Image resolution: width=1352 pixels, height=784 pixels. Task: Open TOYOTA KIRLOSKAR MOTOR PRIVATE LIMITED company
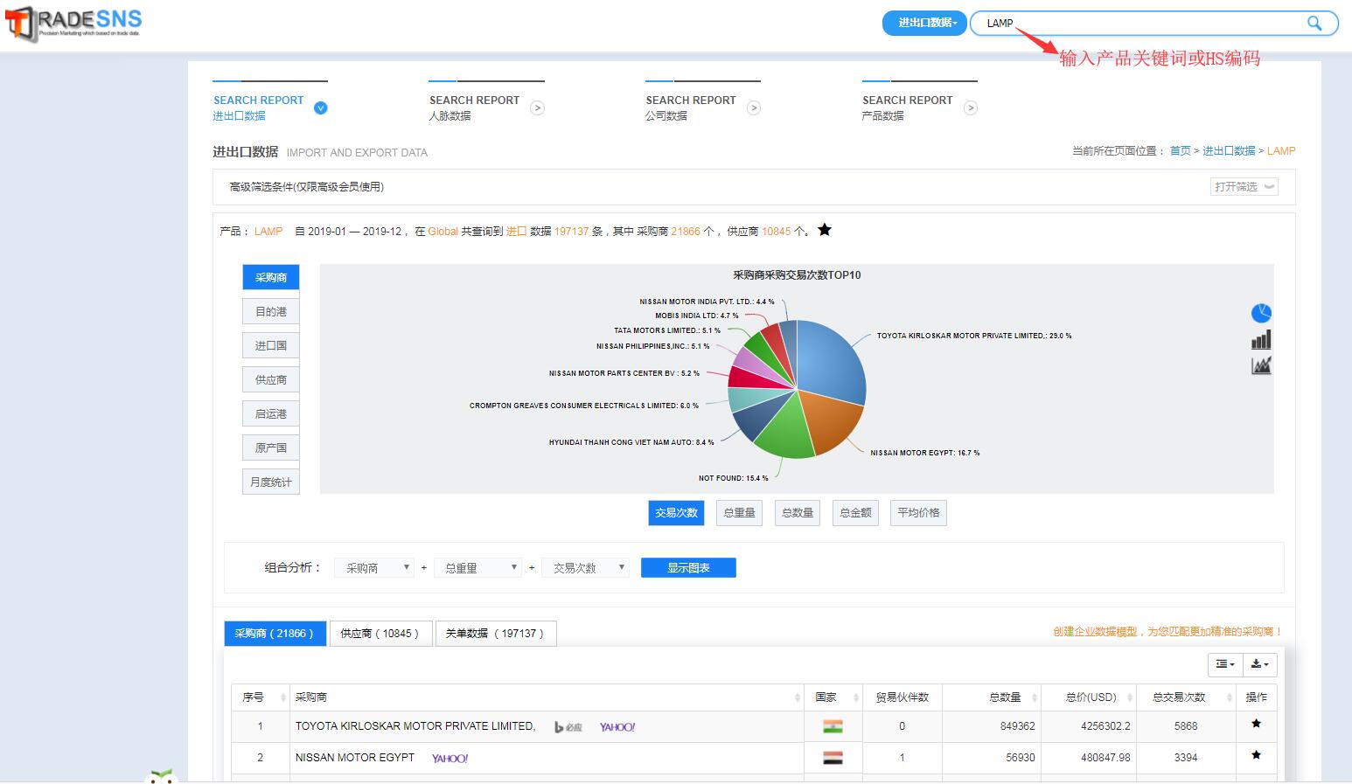pyautogui.click(x=415, y=726)
